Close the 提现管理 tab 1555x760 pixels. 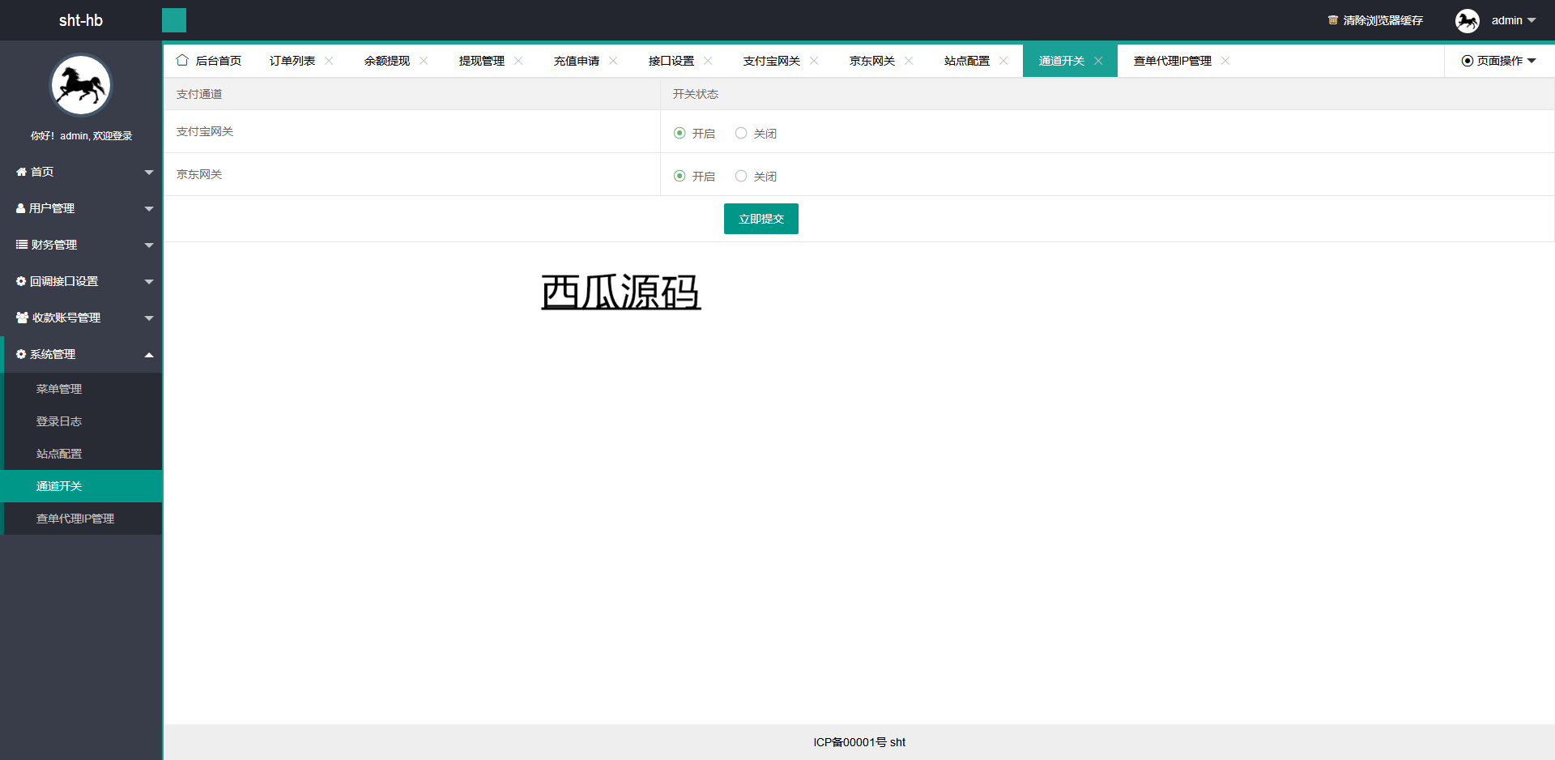pyautogui.click(x=518, y=61)
